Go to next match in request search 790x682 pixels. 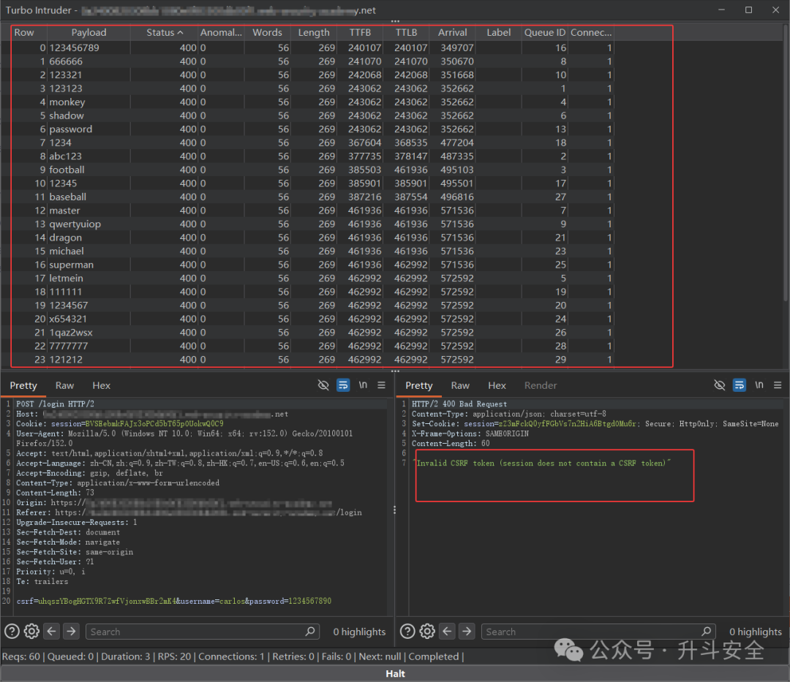point(72,631)
